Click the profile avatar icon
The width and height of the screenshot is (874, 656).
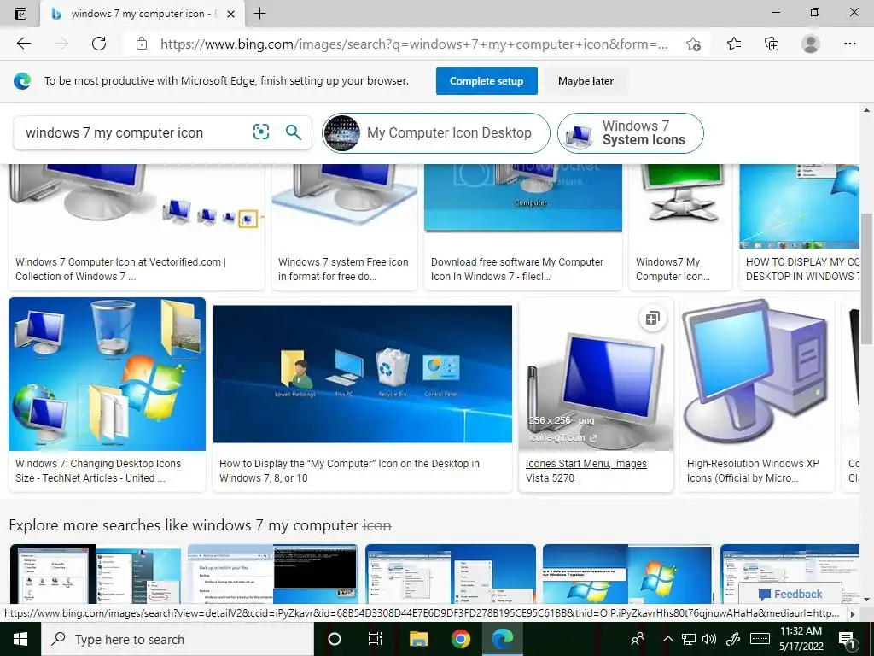tap(811, 44)
